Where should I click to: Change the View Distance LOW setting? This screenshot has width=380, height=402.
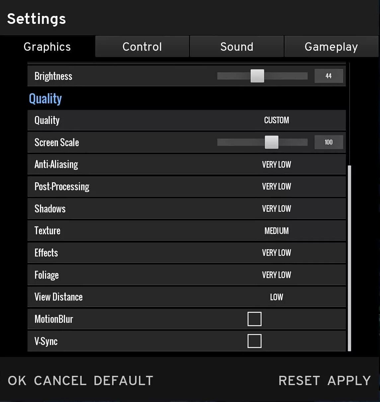pyautogui.click(x=276, y=297)
